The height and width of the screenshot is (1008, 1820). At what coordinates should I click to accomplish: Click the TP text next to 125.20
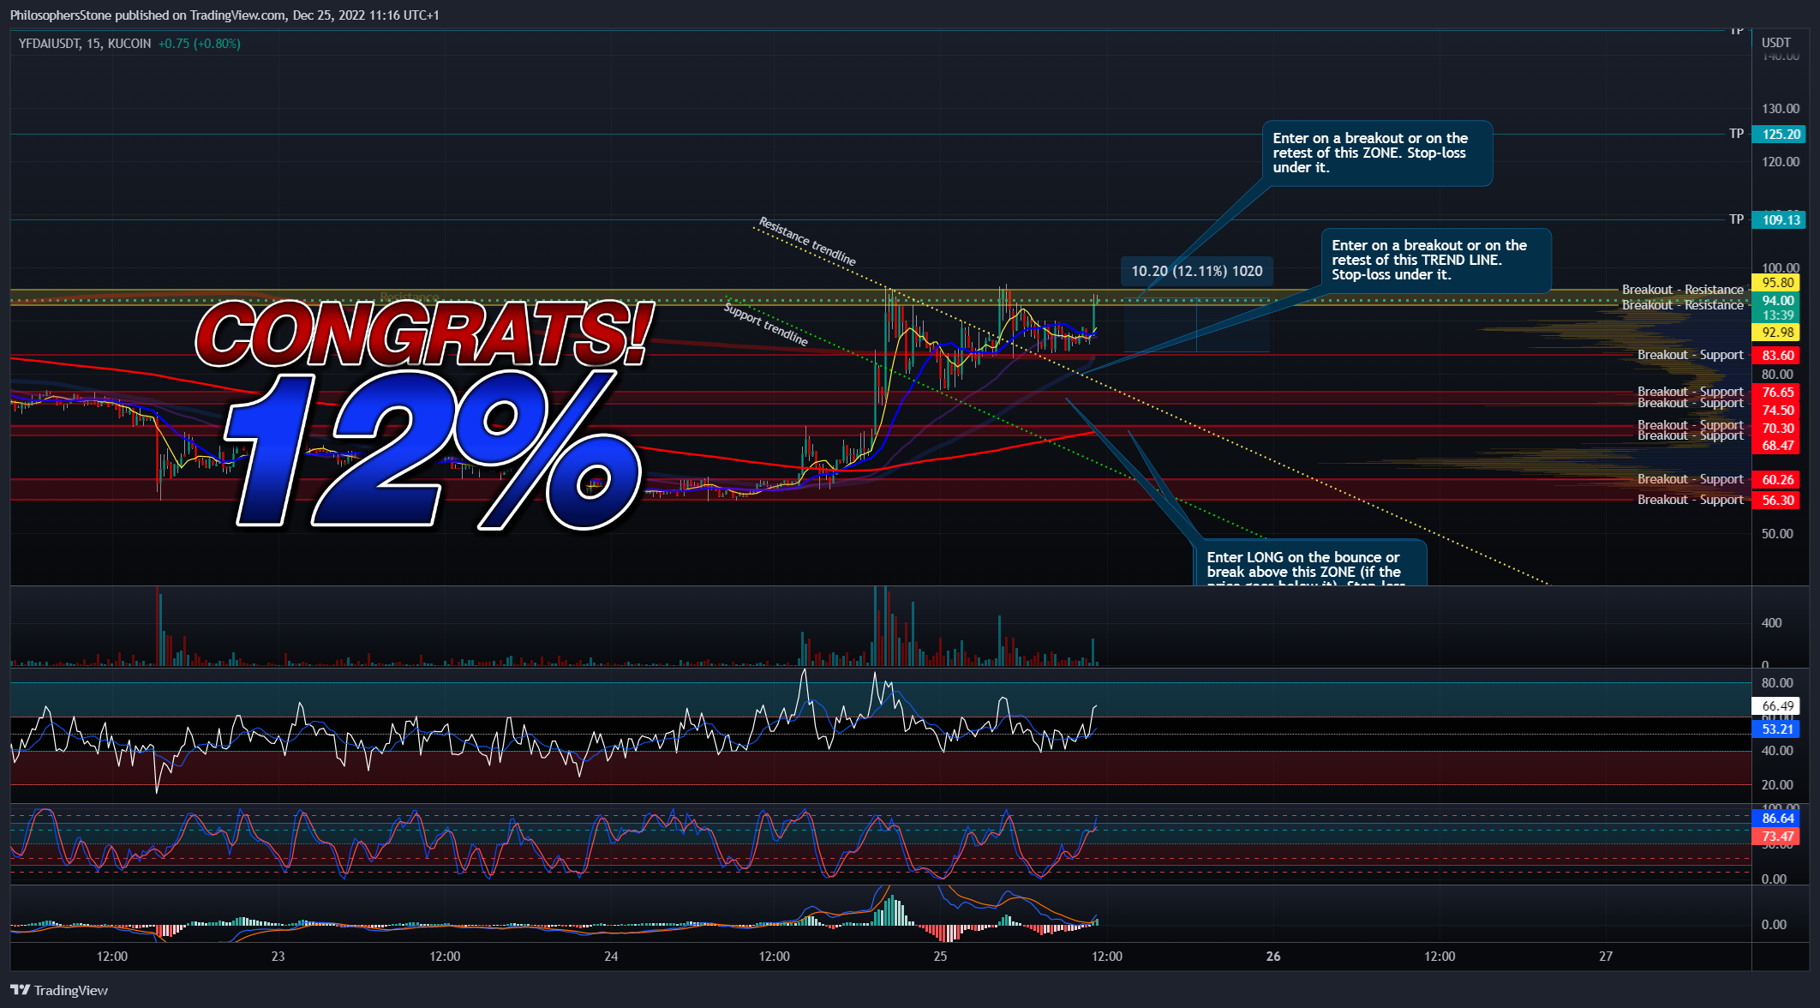click(x=1736, y=134)
